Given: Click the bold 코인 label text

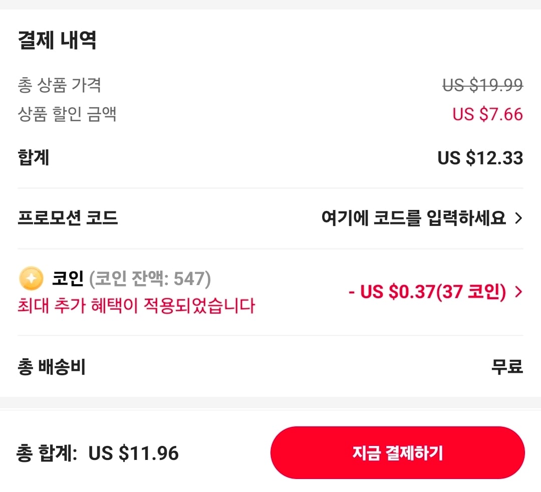Looking at the screenshot, I should click(x=68, y=279).
